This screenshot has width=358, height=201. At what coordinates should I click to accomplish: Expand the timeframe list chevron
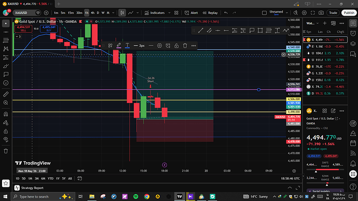pos(113,13)
